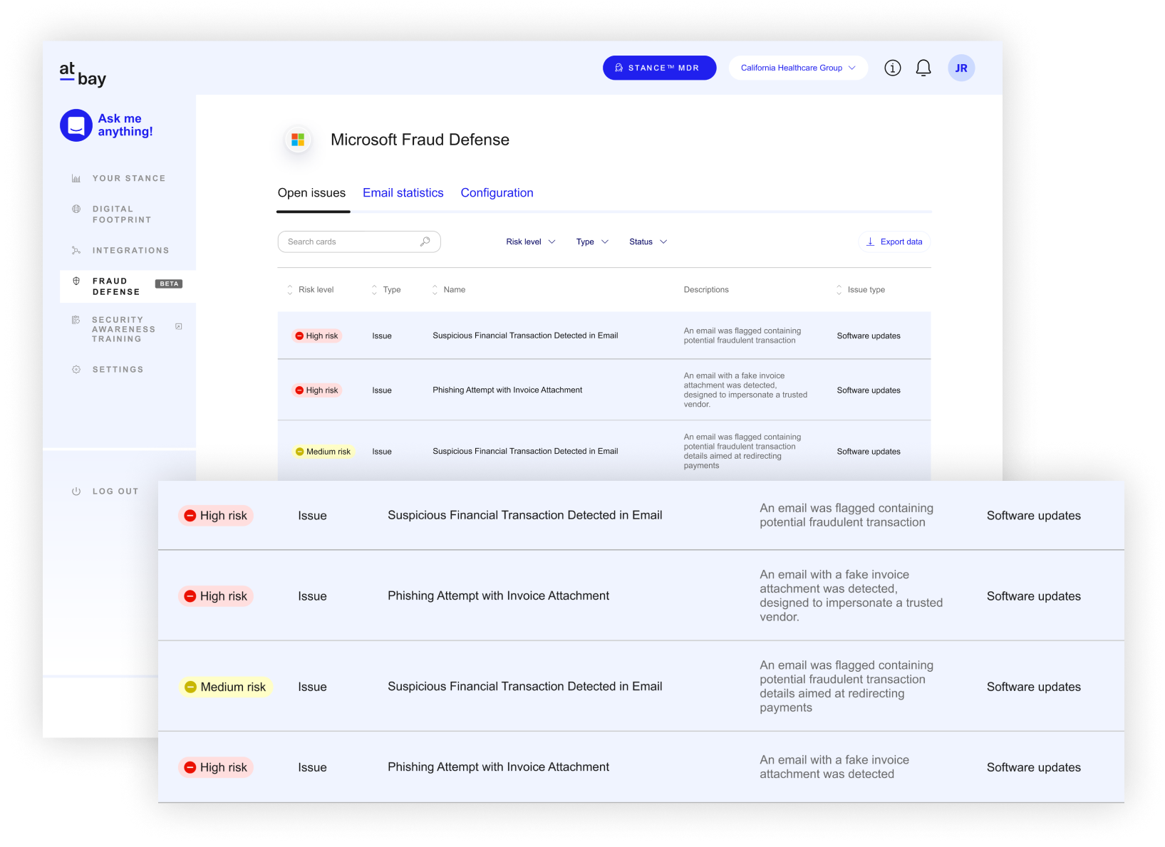Open the JR user avatar
The height and width of the screenshot is (847, 1165).
(x=961, y=68)
